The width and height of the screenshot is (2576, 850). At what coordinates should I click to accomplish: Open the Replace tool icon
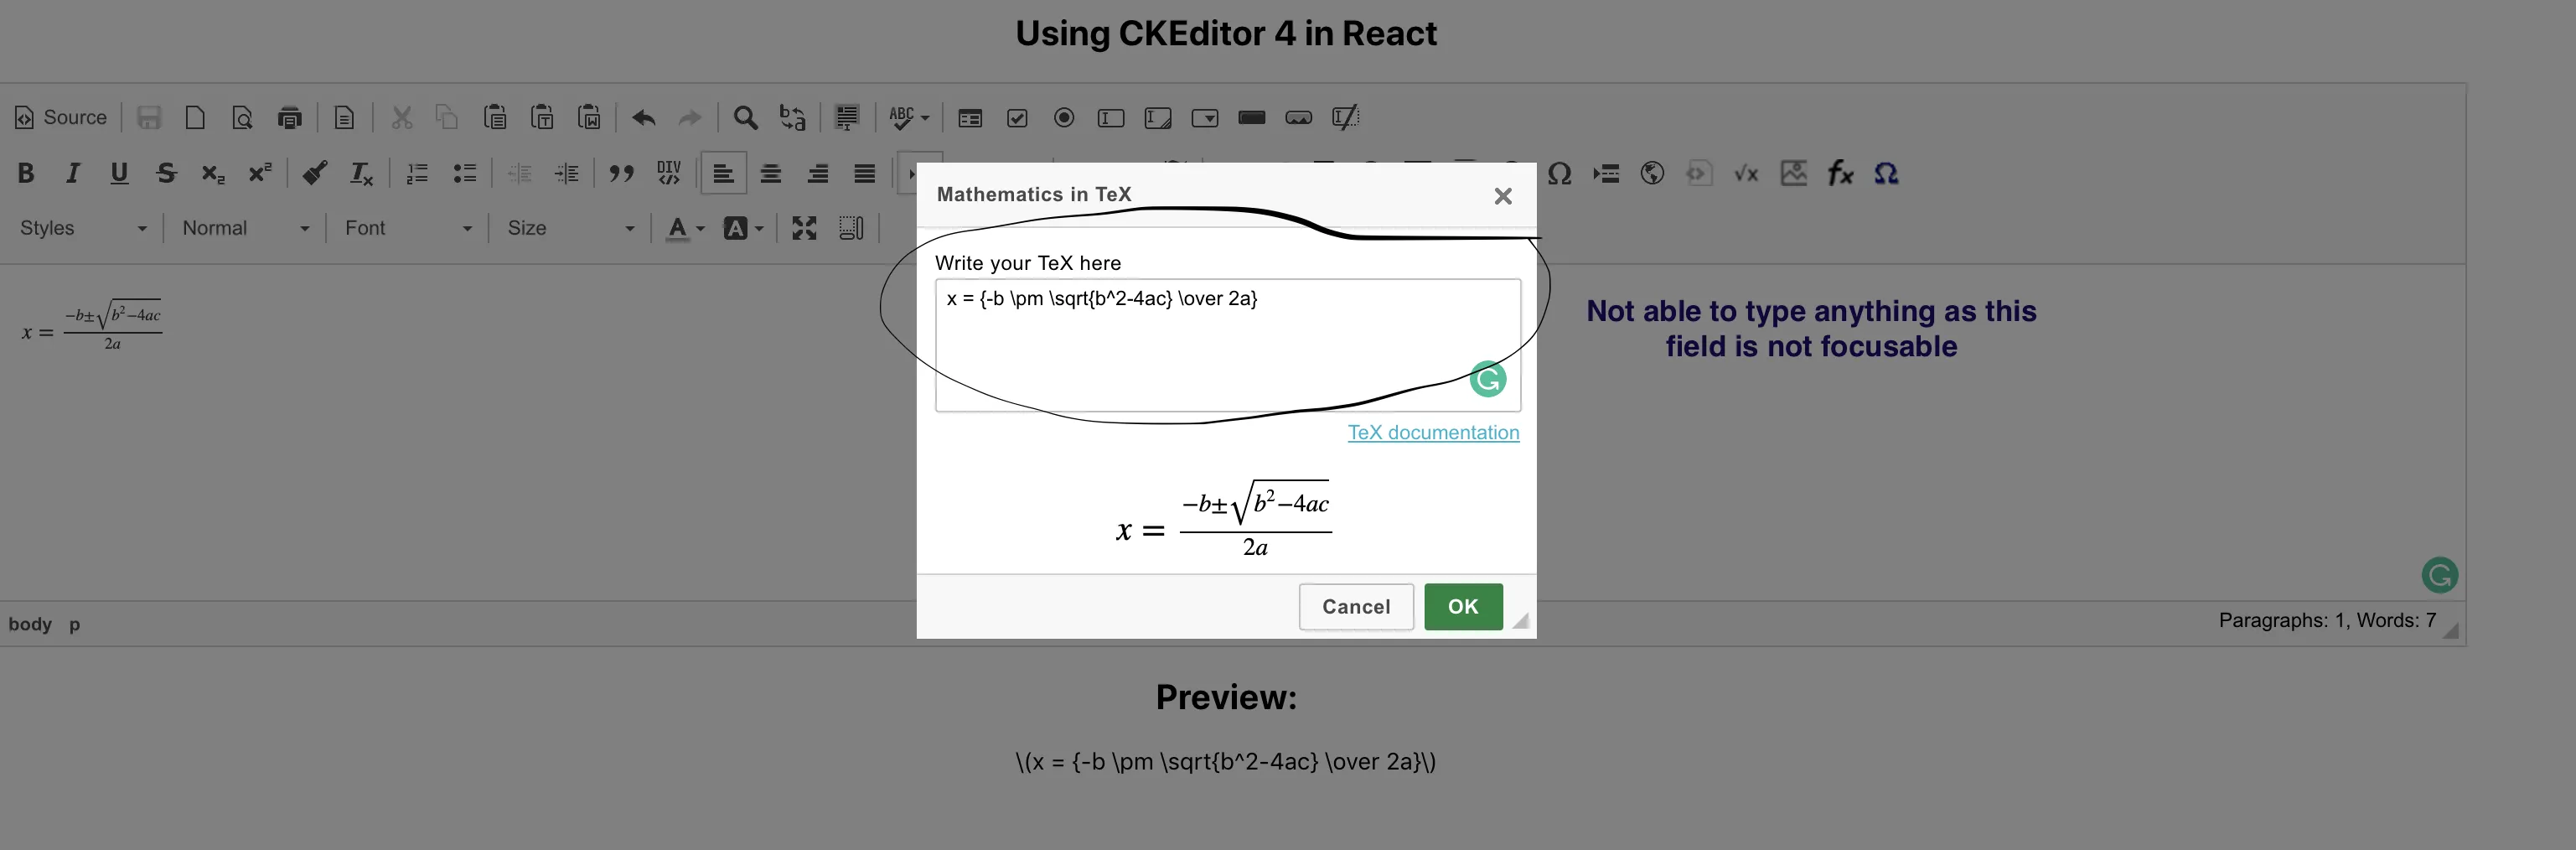click(x=792, y=118)
